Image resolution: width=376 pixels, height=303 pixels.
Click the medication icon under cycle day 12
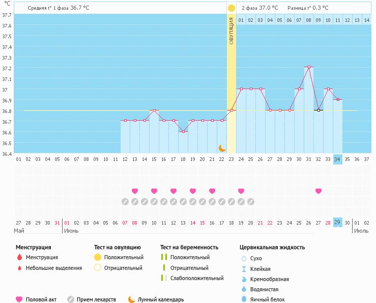tap(125, 202)
